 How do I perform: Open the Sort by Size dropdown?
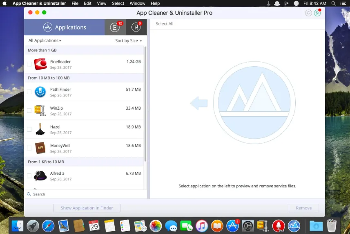point(128,40)
